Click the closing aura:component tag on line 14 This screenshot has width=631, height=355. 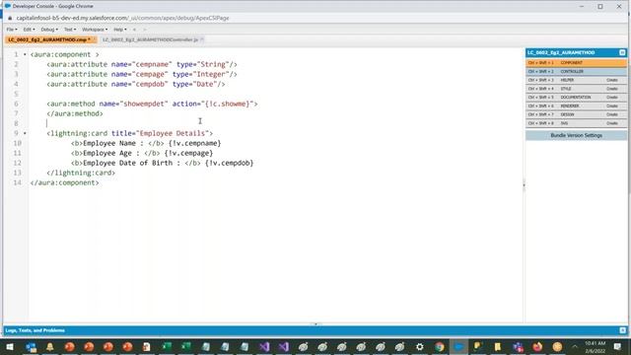[64, 182]
